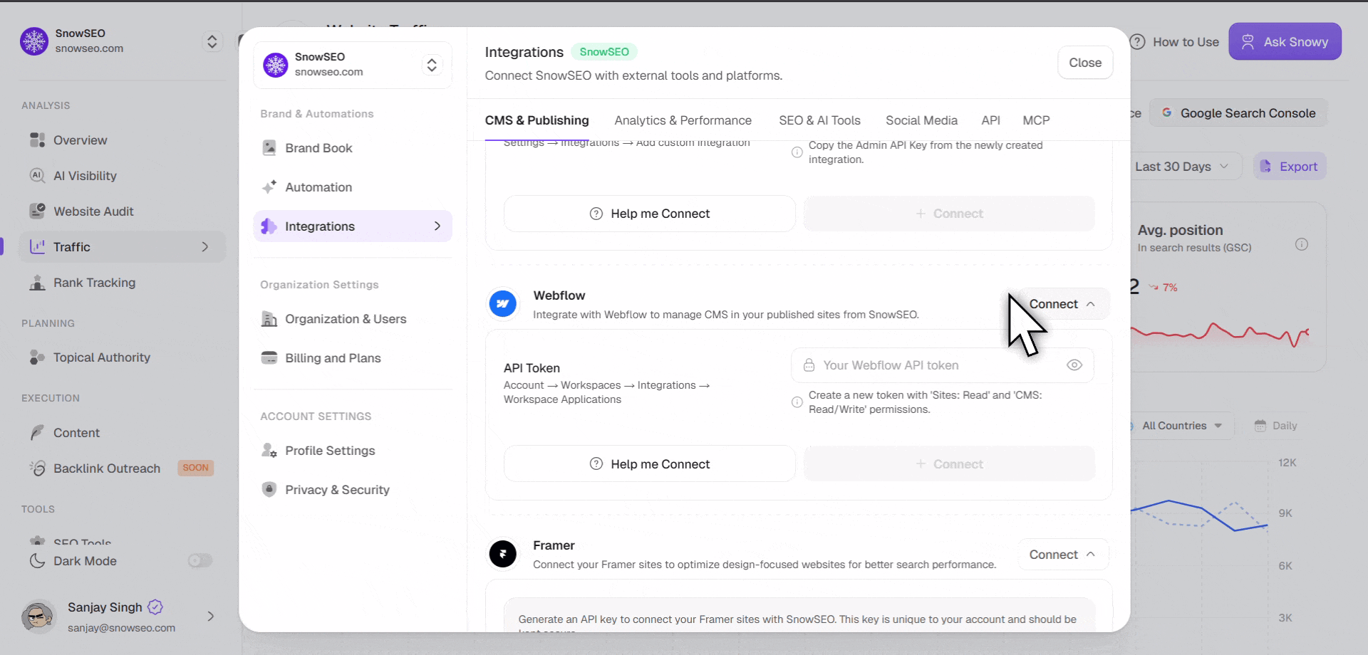The height and width of the screenshot is (655, 1368).
Task: Open the Overview sidebar icon
Action: [37, 140]
